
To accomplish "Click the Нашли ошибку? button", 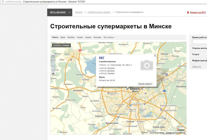I will tap(145, 84).
